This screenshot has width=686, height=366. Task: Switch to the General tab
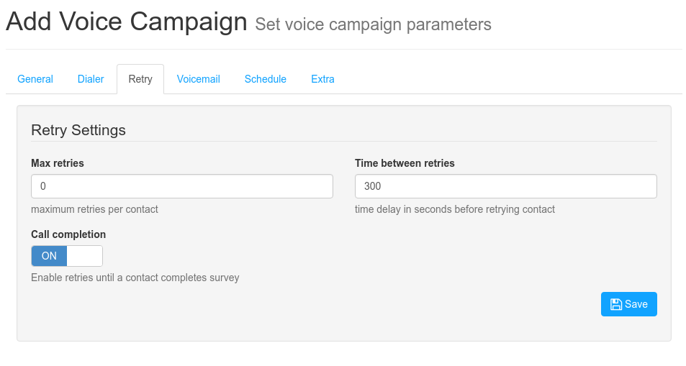tap(35, 79)
